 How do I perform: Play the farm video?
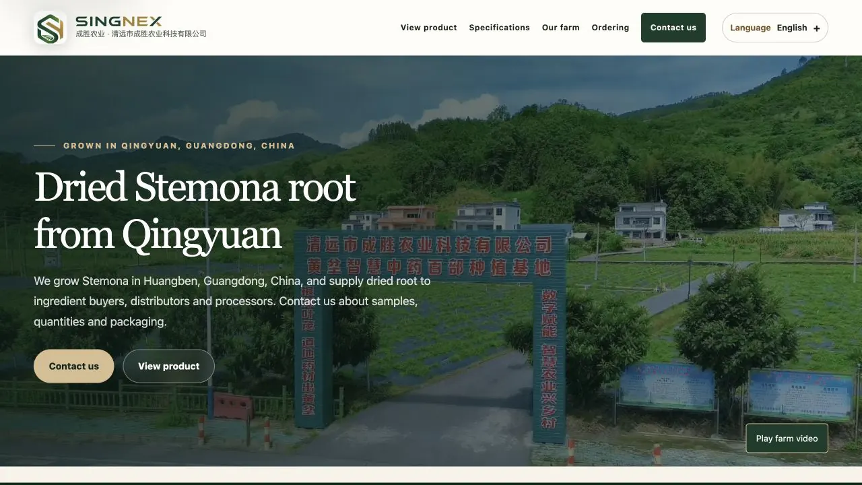point(787,439)
